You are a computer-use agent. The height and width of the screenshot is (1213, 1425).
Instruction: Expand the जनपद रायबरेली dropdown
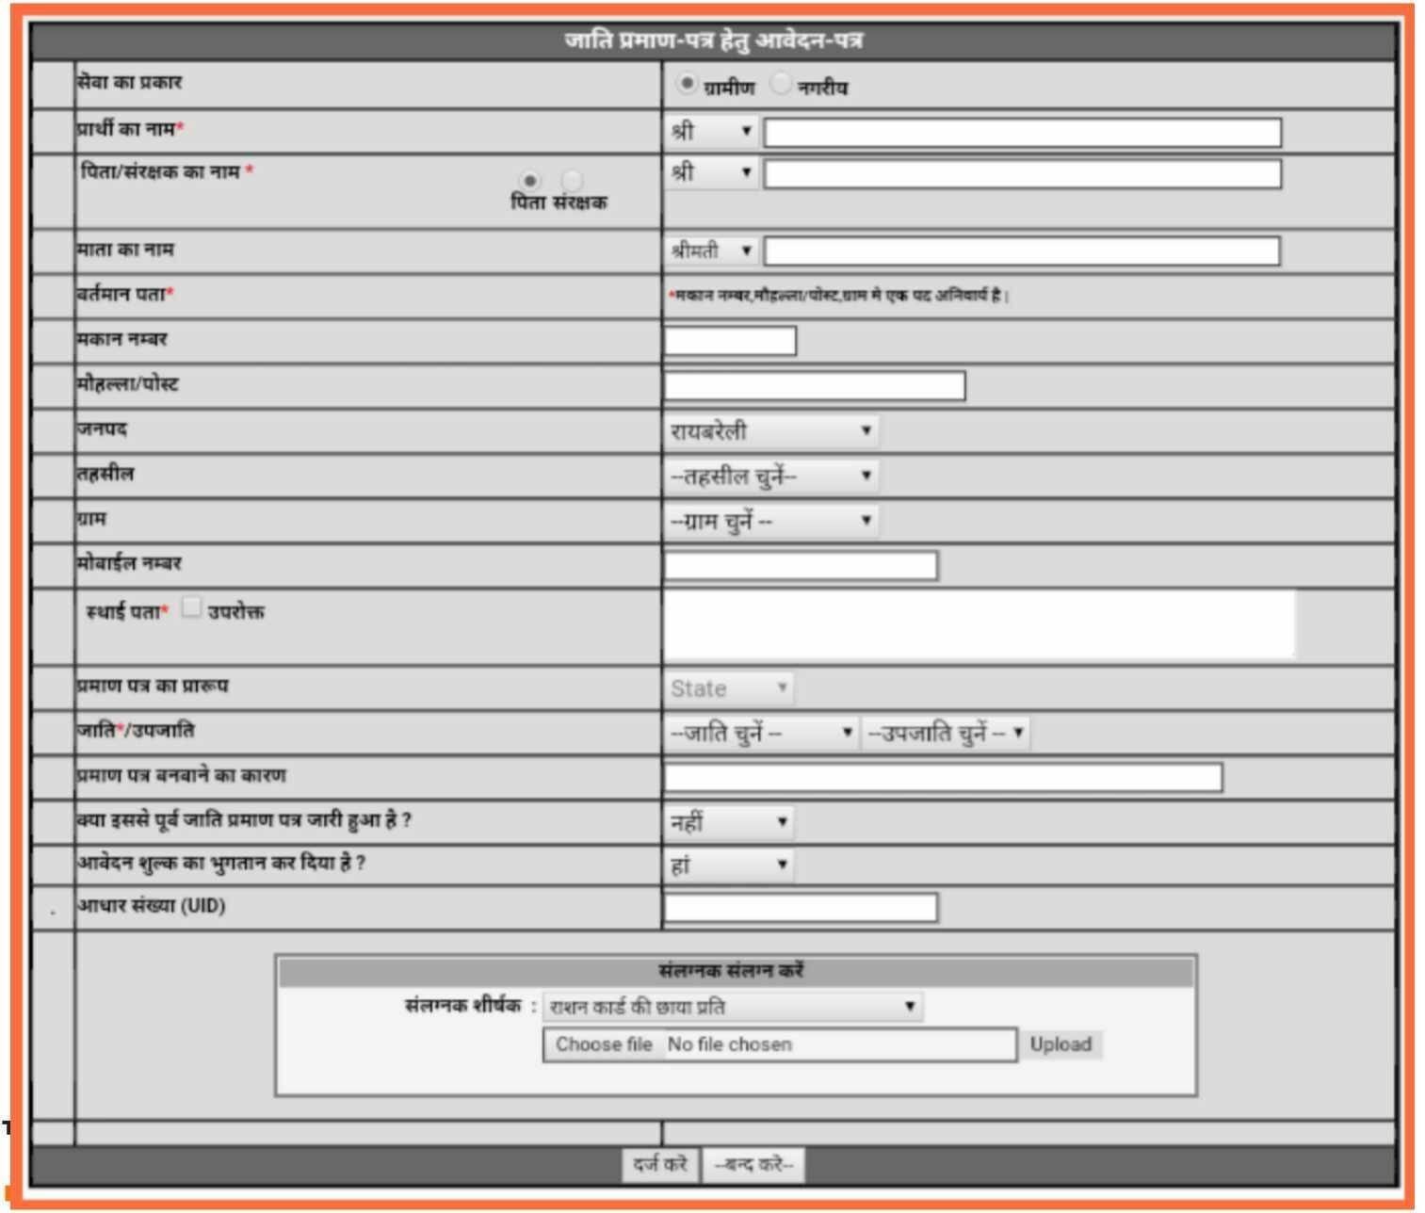(771, 431)
